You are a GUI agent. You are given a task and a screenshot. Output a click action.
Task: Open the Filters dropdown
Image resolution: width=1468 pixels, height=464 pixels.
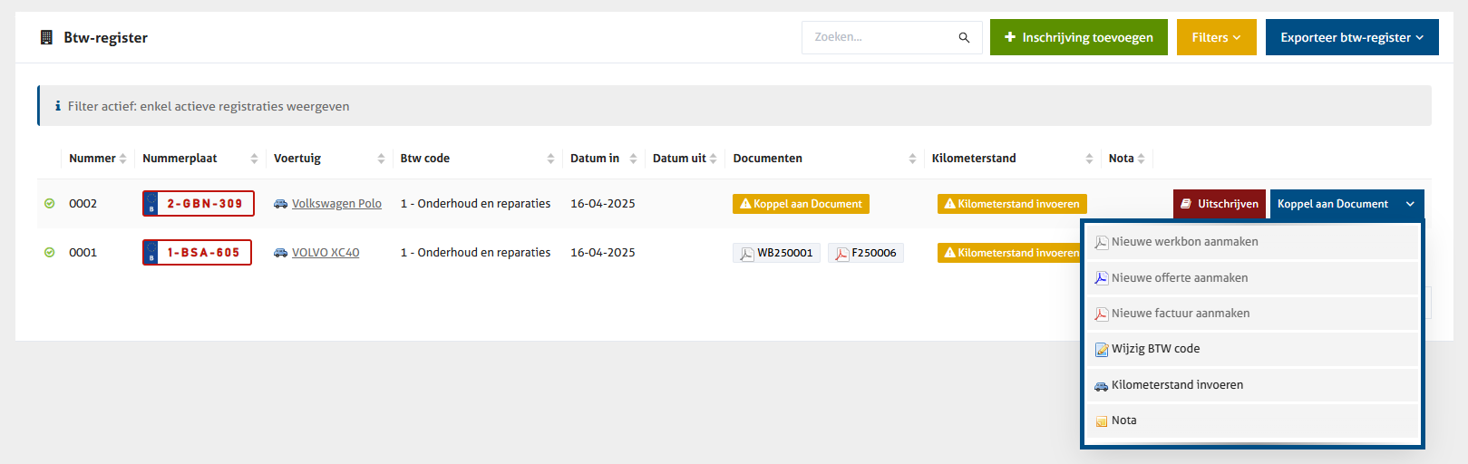[x=1216, y=37]
